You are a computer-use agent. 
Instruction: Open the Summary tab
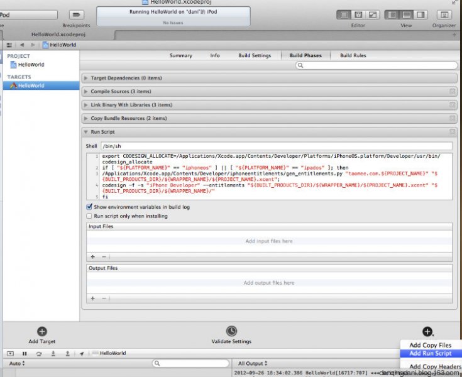click(x=180, y=55)
